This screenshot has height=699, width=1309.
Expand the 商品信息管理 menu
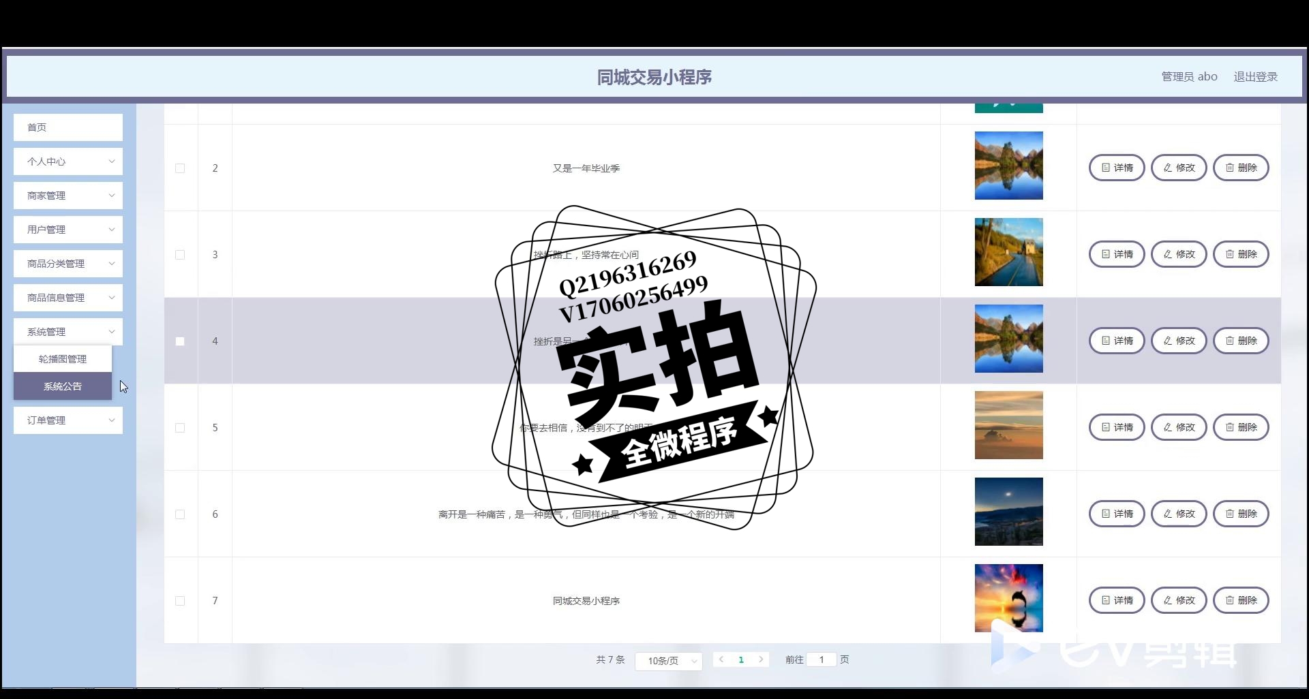(x=68, y=298)
